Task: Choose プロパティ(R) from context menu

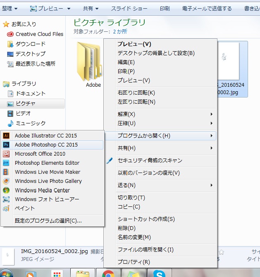Action: click(x=160, y=262)
